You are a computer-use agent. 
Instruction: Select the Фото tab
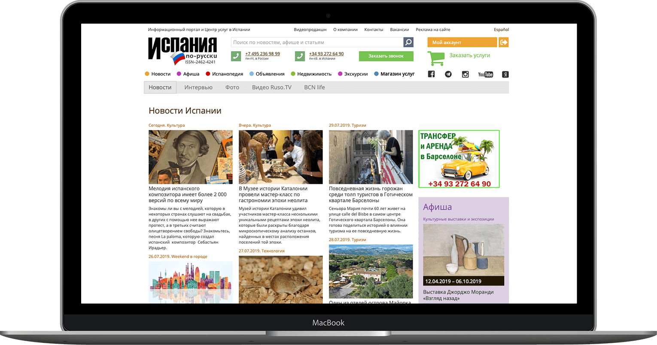pos(232,87)
